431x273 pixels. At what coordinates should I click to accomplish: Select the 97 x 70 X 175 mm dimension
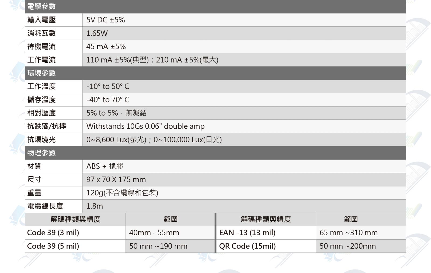(x=116, y=179)
